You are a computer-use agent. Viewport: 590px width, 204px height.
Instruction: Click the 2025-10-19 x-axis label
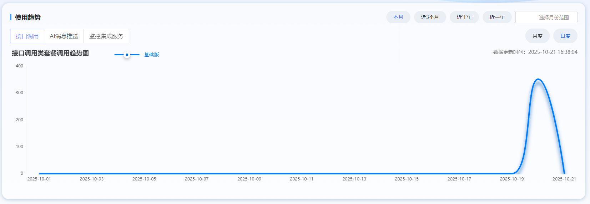(511, 179)
